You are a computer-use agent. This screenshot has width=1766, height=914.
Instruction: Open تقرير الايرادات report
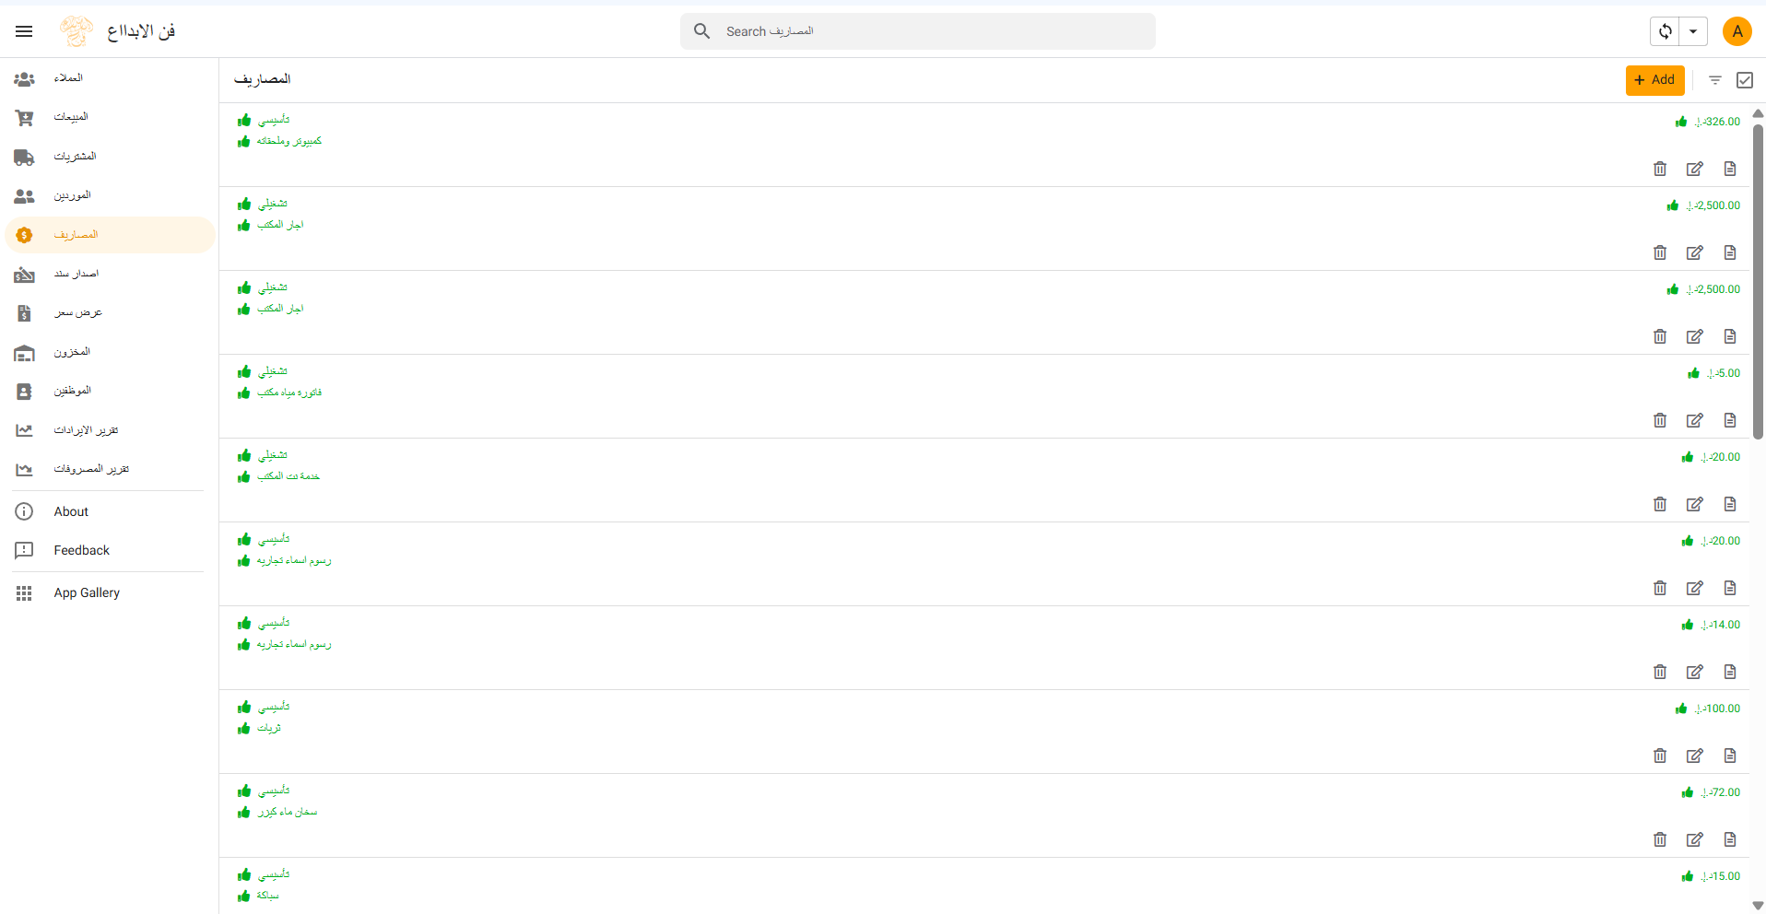pos(86,430)
